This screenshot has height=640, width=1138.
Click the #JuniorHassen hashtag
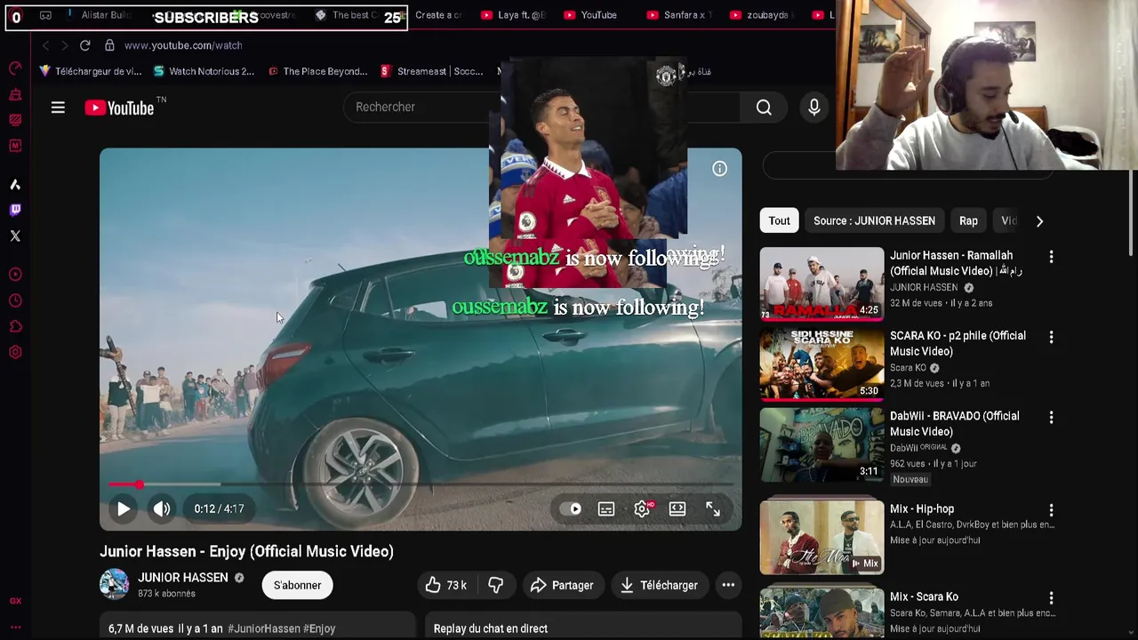tap(264, 628)
